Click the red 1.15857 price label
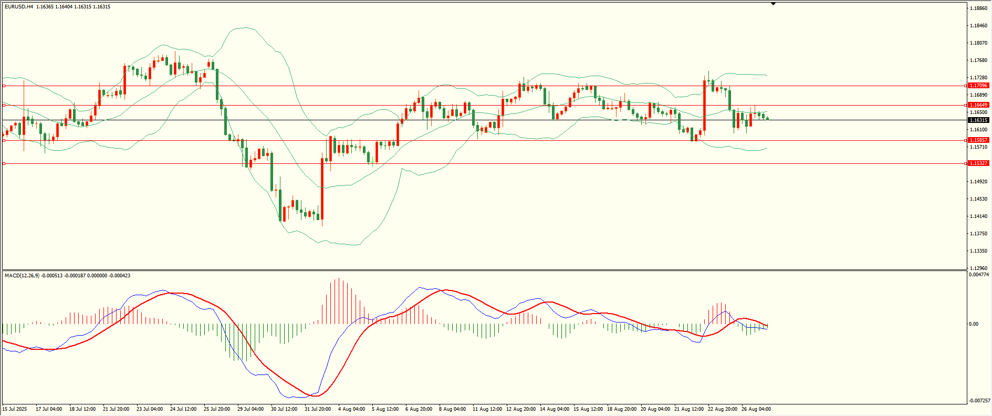Image resolution: width=992 pixels, height=416 pixels. click(978, 140)
